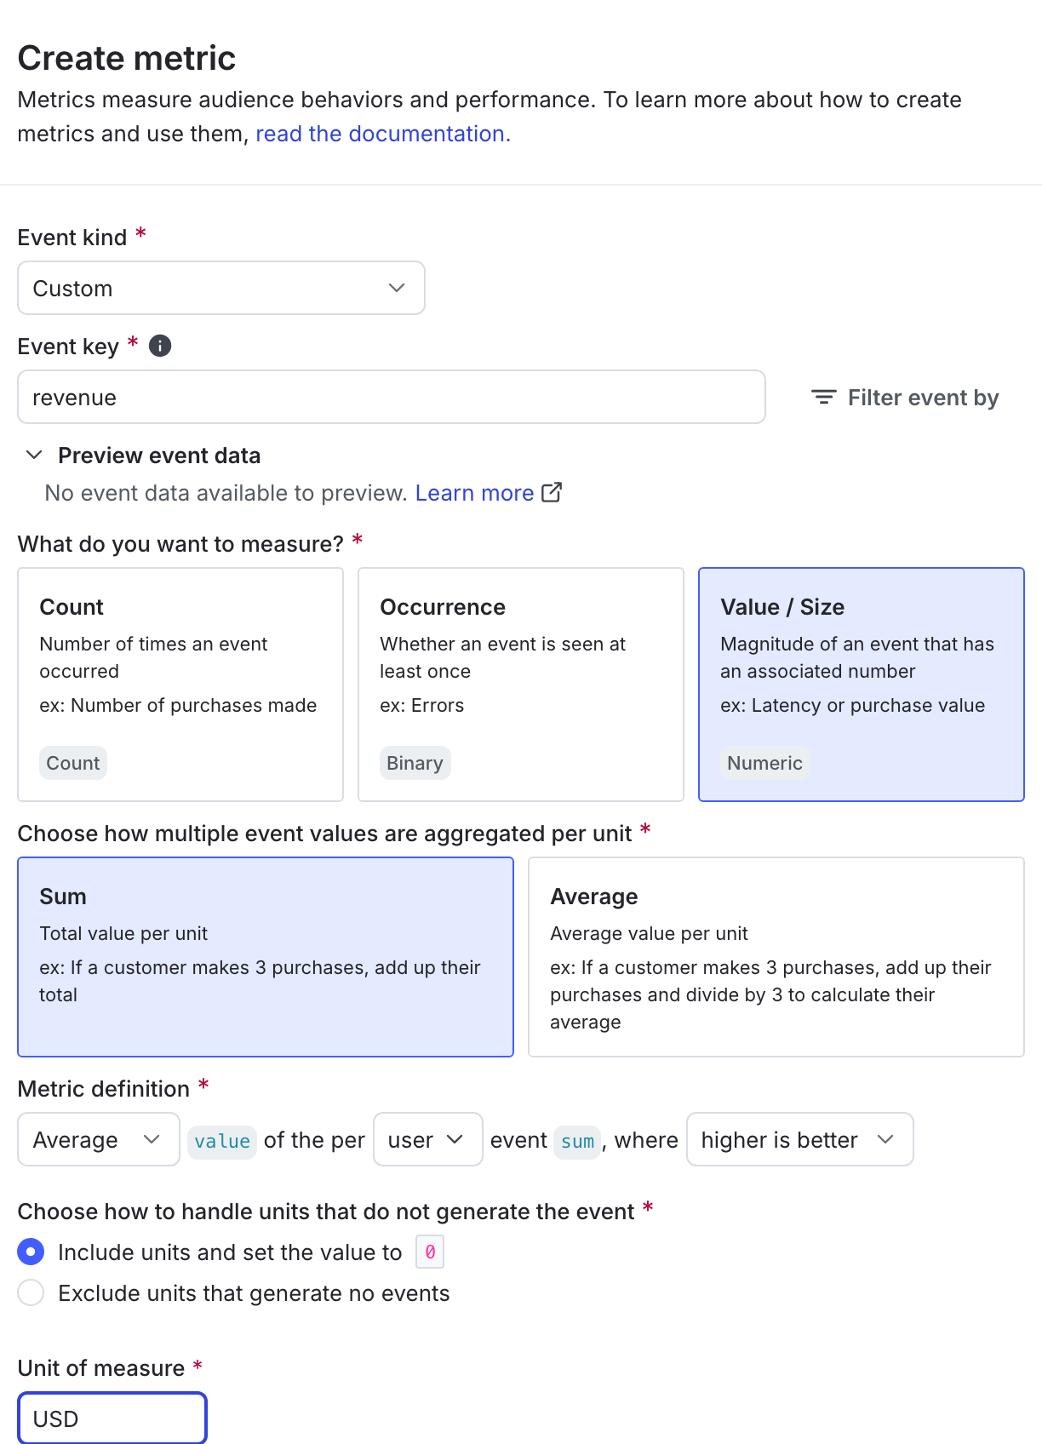Open the higher is better dropdown
This screenshot has height=1444, width=1042.
click(x=799, y=1139)
